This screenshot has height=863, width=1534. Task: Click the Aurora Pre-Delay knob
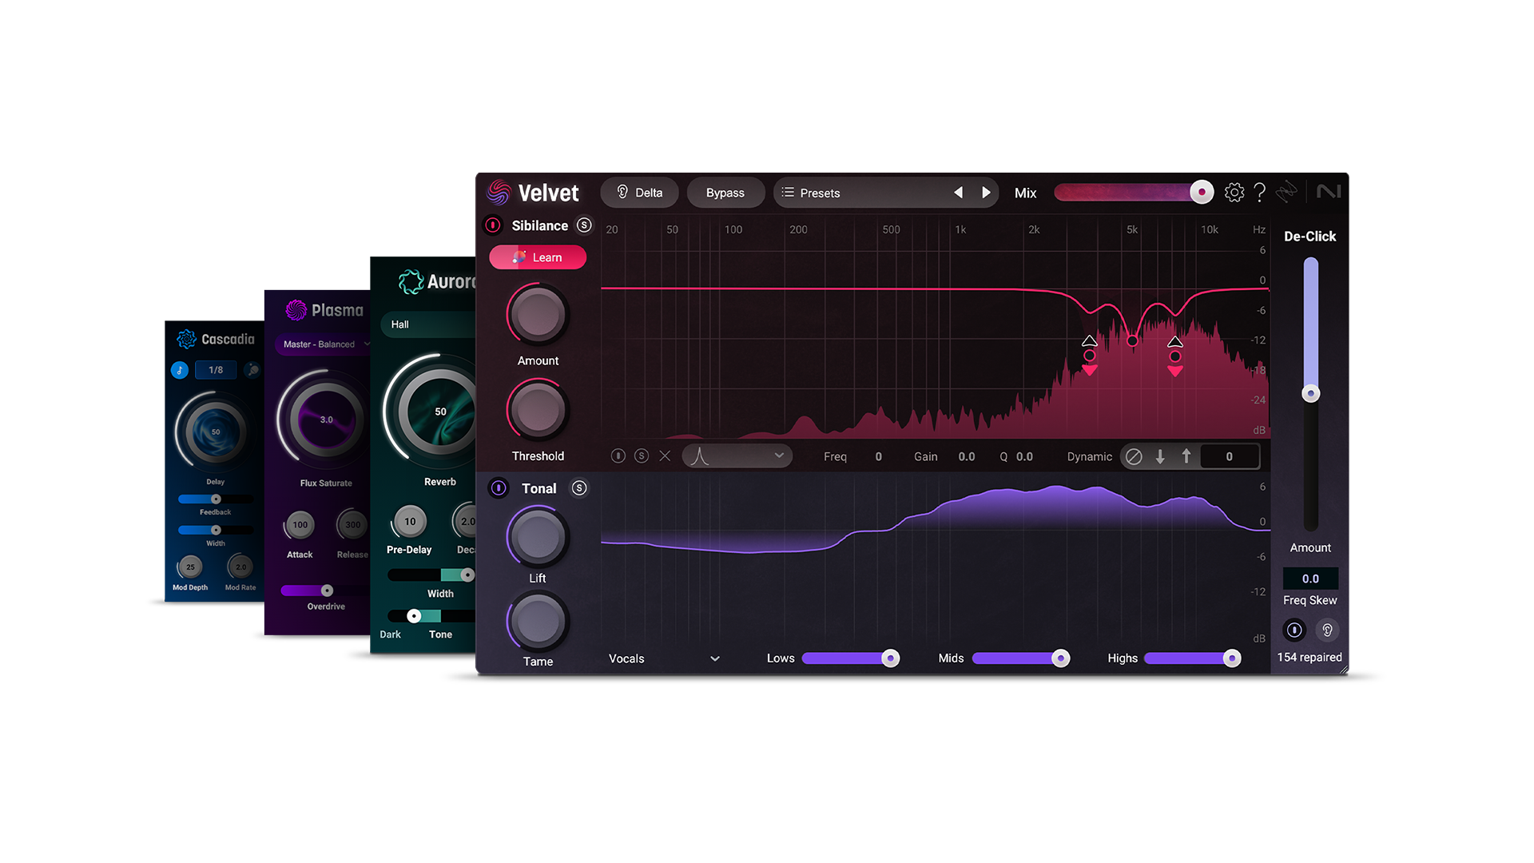[410, 522]
